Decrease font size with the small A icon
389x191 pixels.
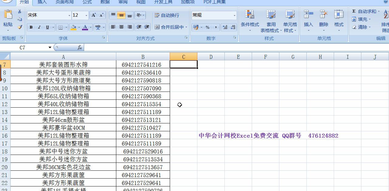[101, 15]
